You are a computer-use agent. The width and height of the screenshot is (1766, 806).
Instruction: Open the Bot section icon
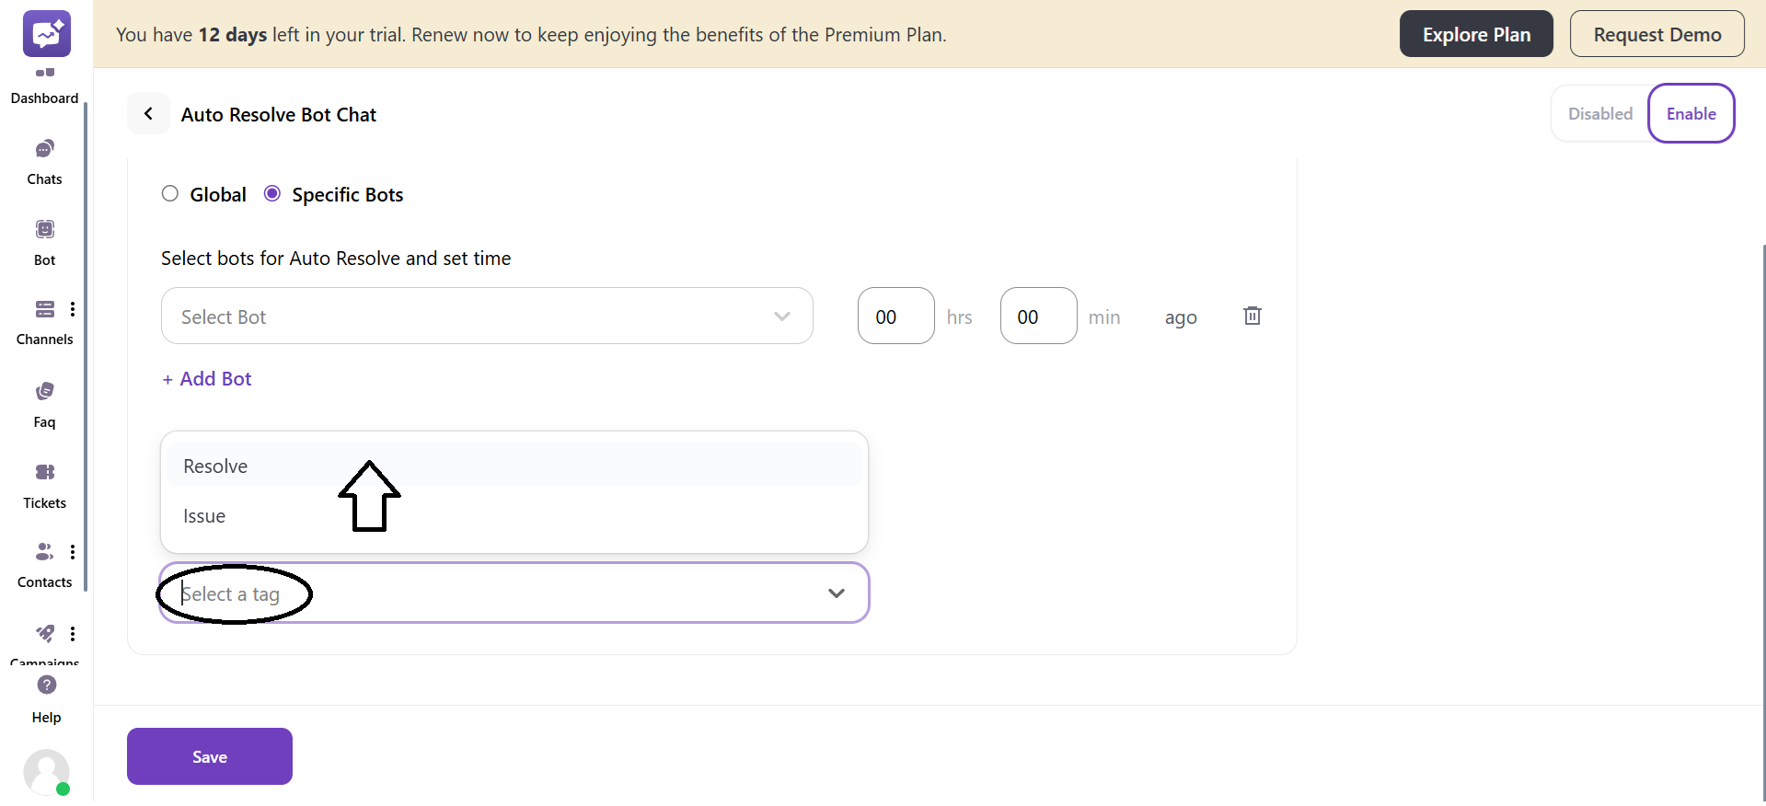point(44,229)
